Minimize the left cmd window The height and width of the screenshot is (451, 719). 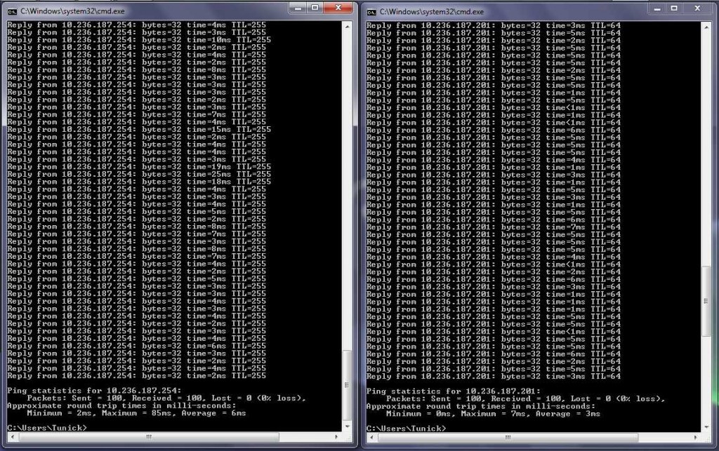[298, 8]
